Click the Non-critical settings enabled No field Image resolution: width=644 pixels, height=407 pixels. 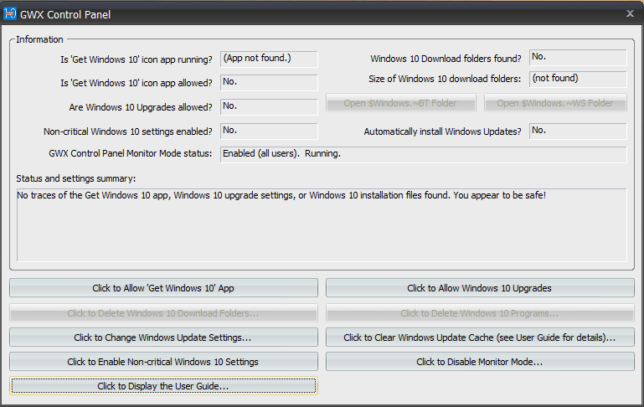click(269, 131)
